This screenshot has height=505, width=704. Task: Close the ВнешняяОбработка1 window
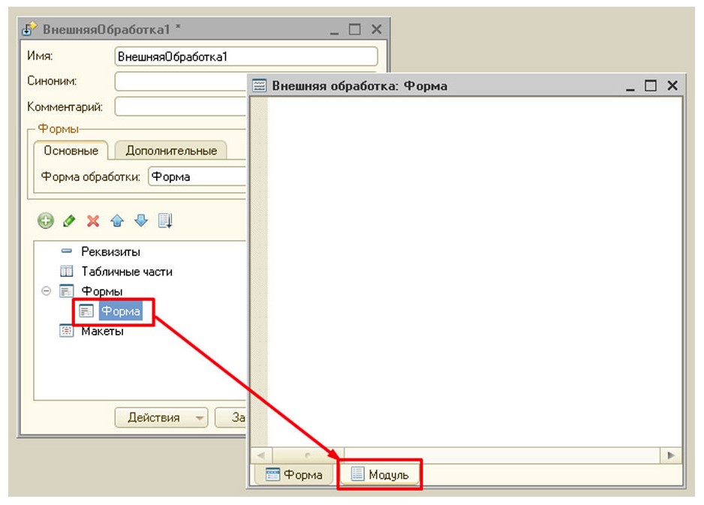click(376, 29)
